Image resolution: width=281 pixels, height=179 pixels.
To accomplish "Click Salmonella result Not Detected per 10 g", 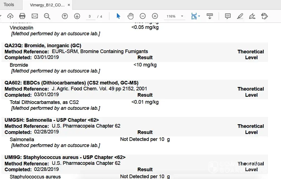I will (x=145, y=139).
